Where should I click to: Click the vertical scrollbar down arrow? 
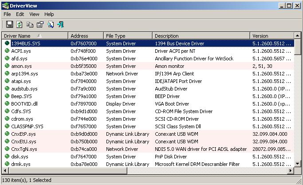(298, 164)
